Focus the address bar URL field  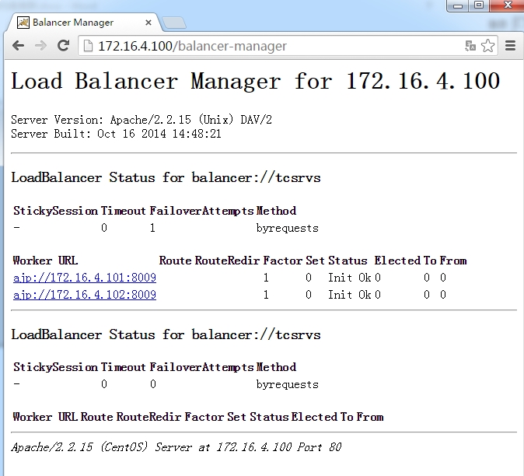[x=272, y=46]
